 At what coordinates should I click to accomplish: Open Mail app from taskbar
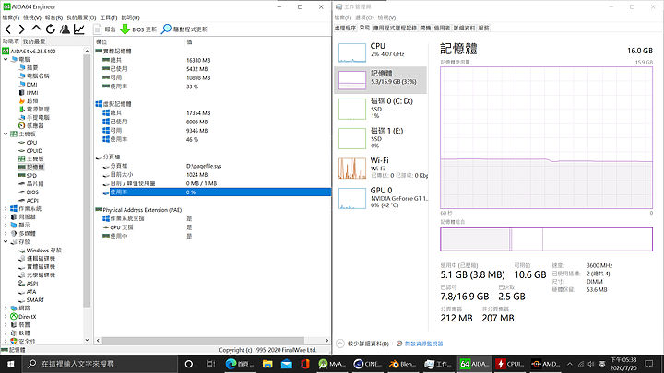[287, 364]
